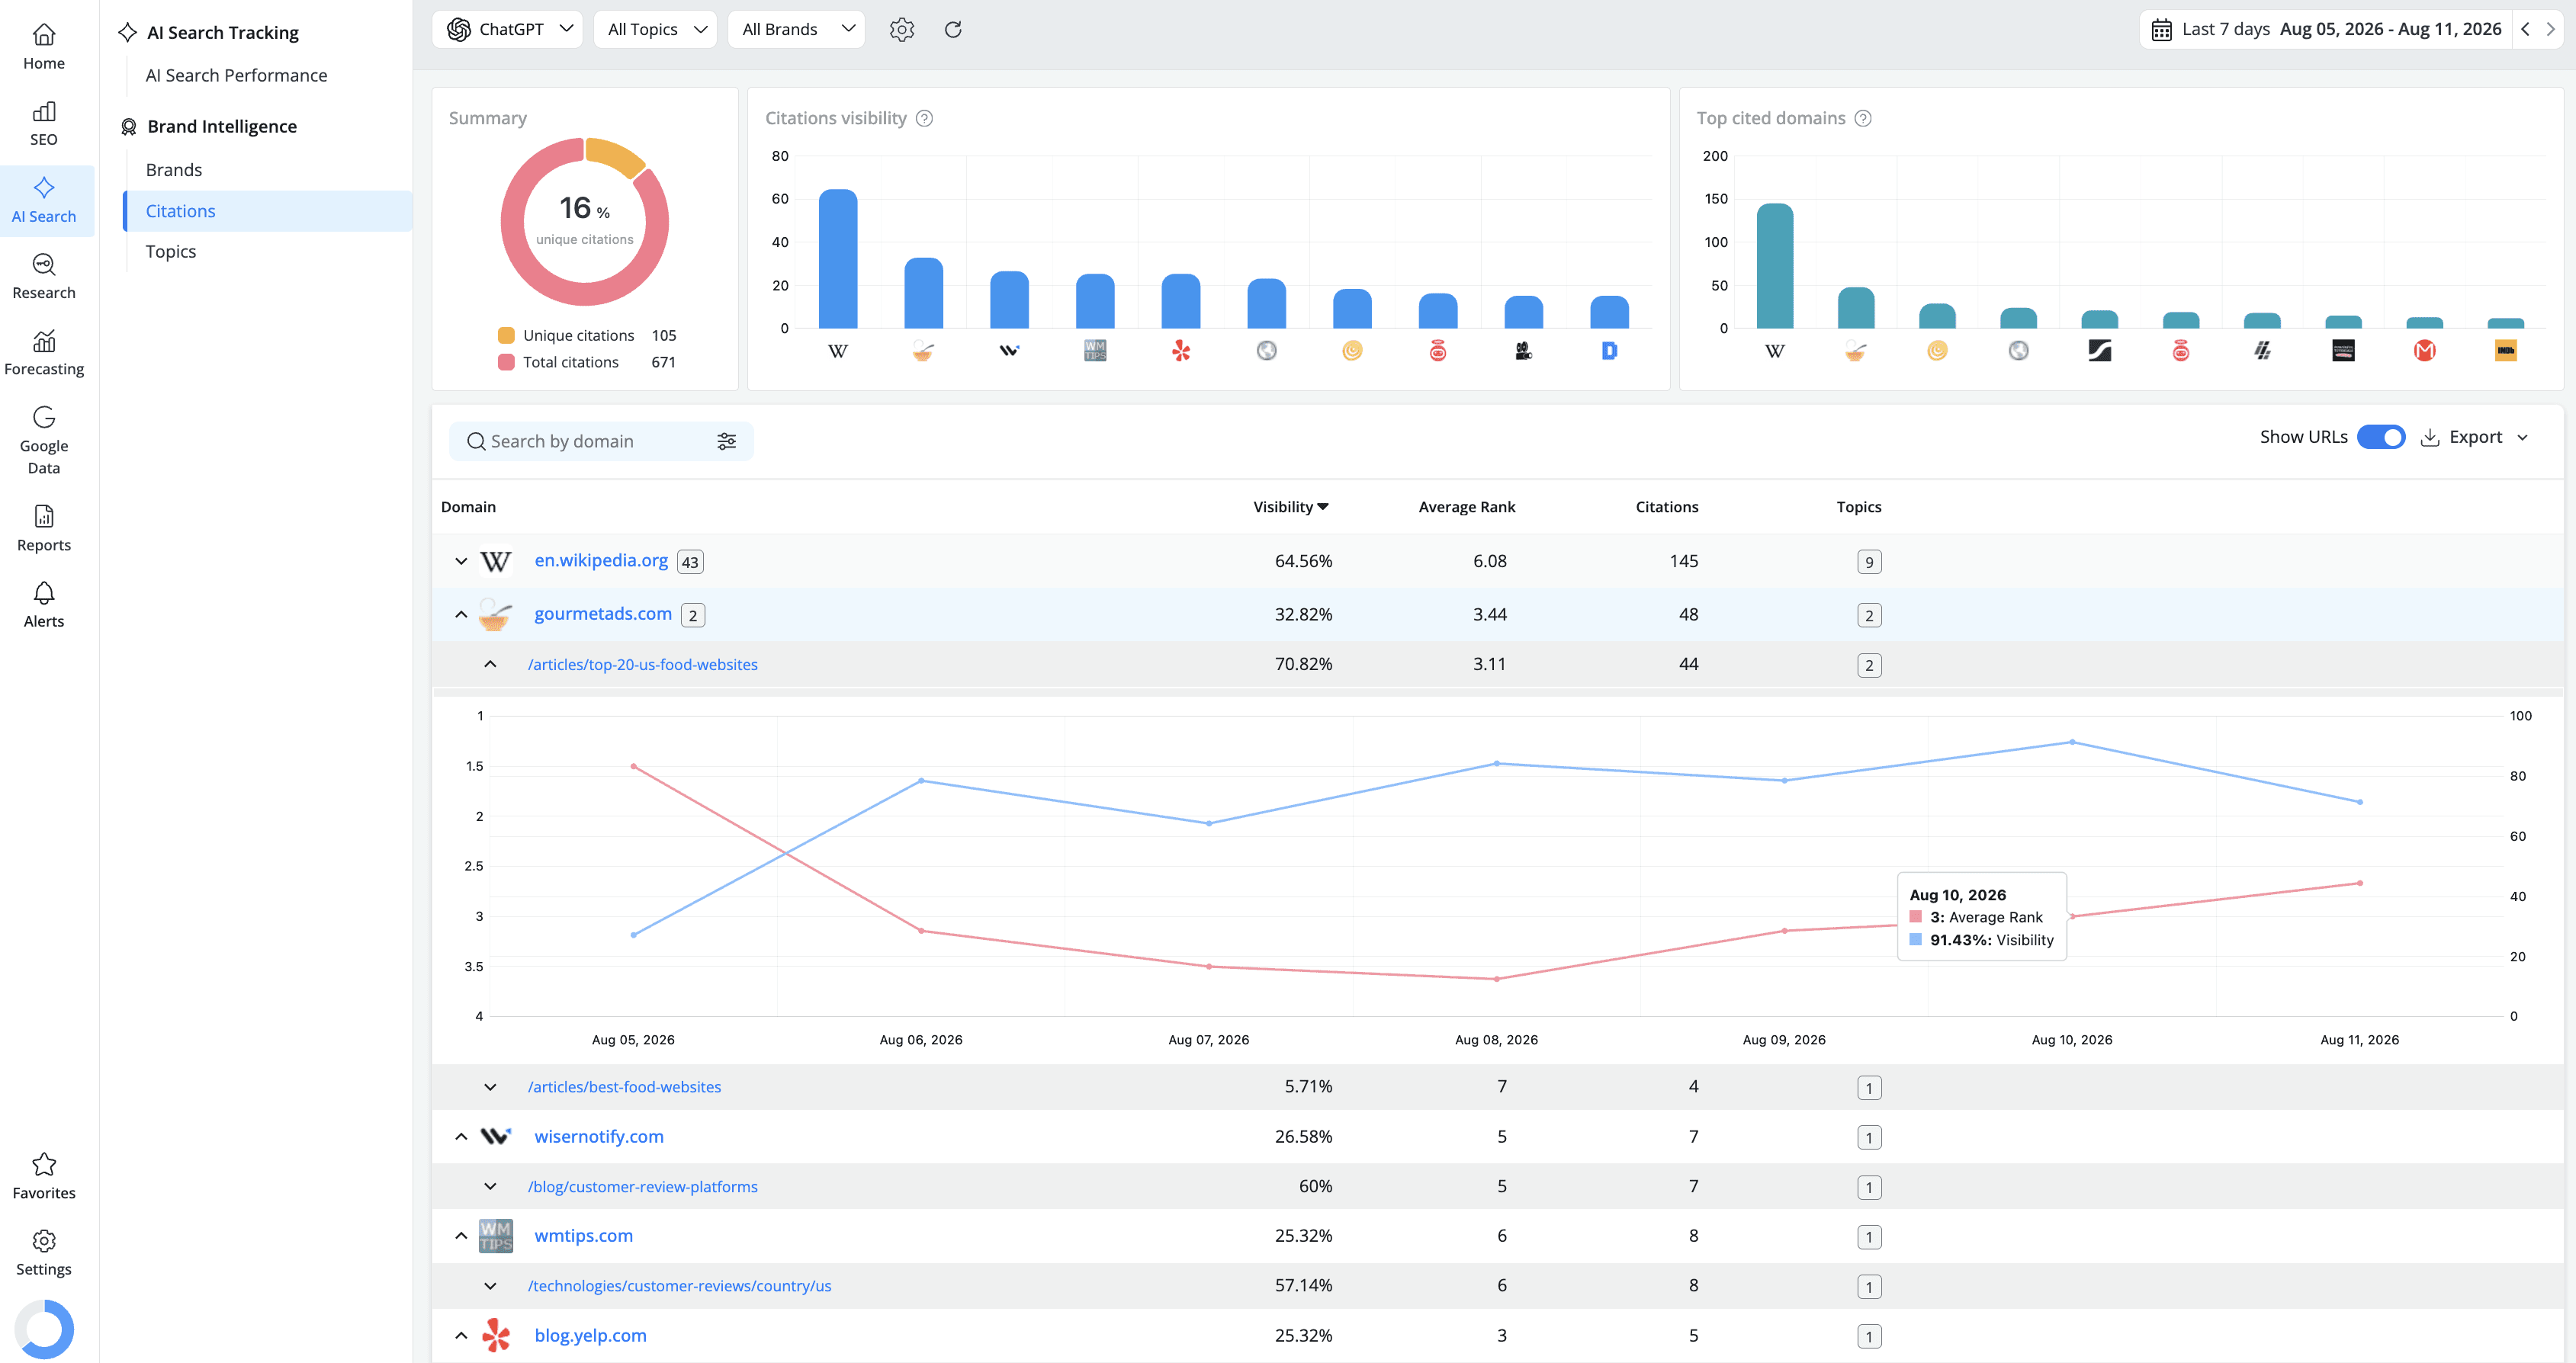Open the Google Data icon
The image size is (2576, 1363).
tap(44, 417)
